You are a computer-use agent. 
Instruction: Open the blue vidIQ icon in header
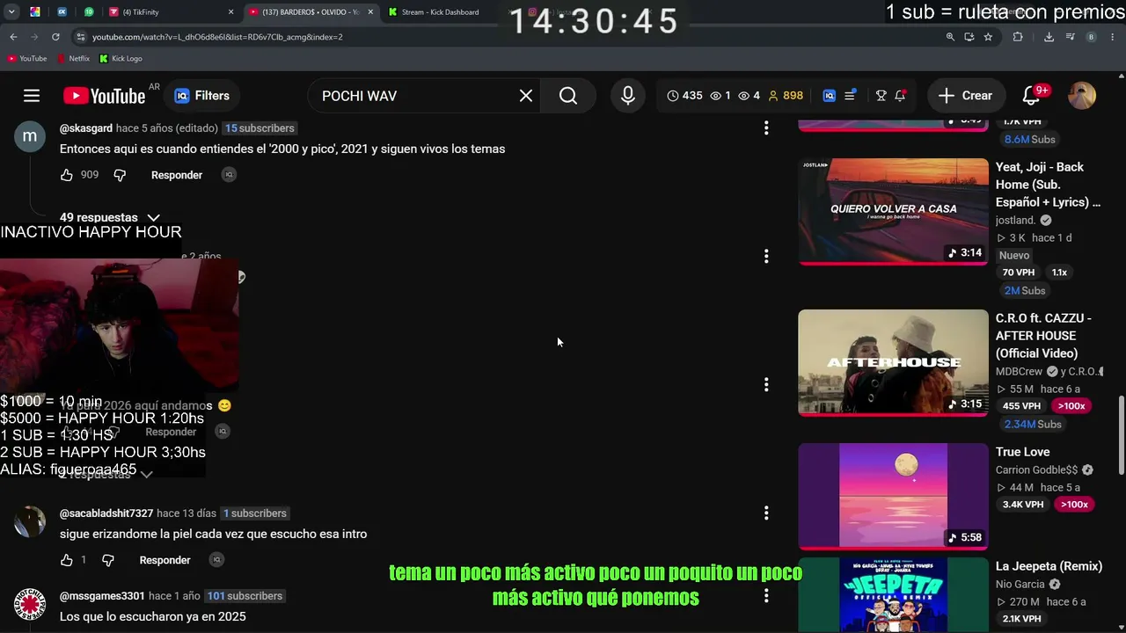pyautogui.click(x=829, y=96)
